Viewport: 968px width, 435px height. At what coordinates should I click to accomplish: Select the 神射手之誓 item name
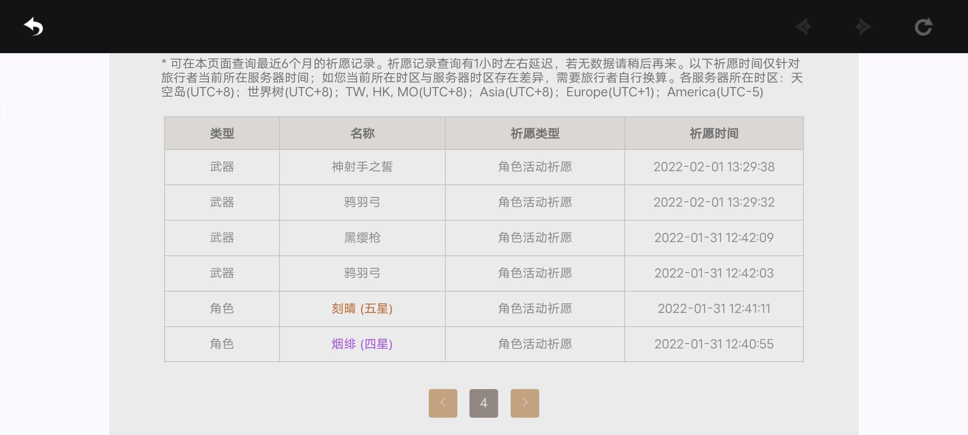point(362,167)
